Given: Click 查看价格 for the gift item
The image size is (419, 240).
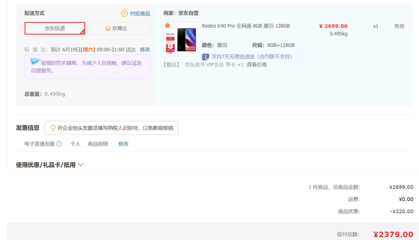Looking at the screenshot, I should click(x=257, y=65).
